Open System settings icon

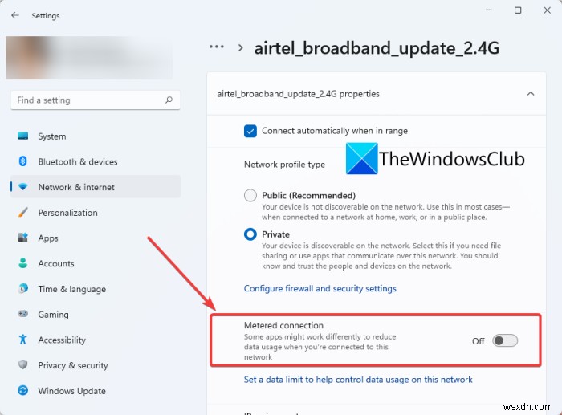pos(22,136)
